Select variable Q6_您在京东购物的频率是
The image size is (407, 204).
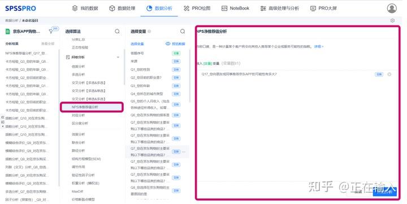pos(150,115)
